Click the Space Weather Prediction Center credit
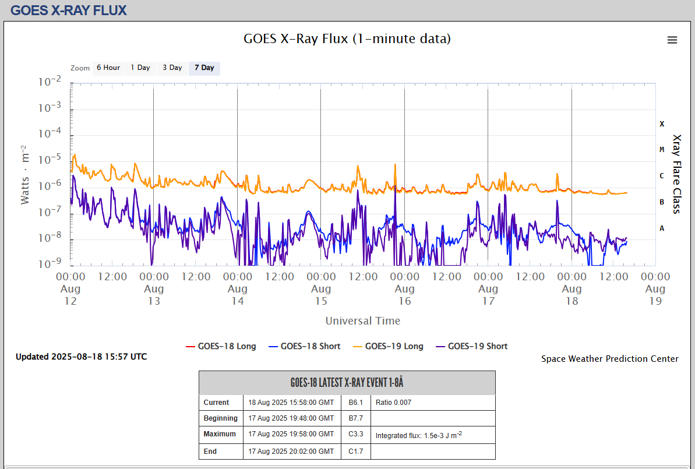 [609, 359]
